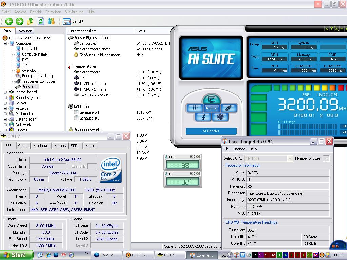
Task: Open the Datei menu in EVEREST
Action: coord(6,12)
